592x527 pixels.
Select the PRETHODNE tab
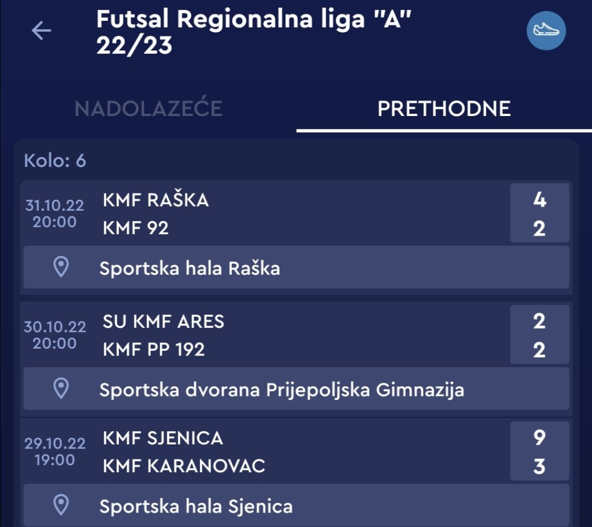tap(443, 109)
